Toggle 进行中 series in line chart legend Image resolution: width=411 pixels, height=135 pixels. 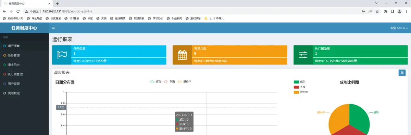[184, 82]
